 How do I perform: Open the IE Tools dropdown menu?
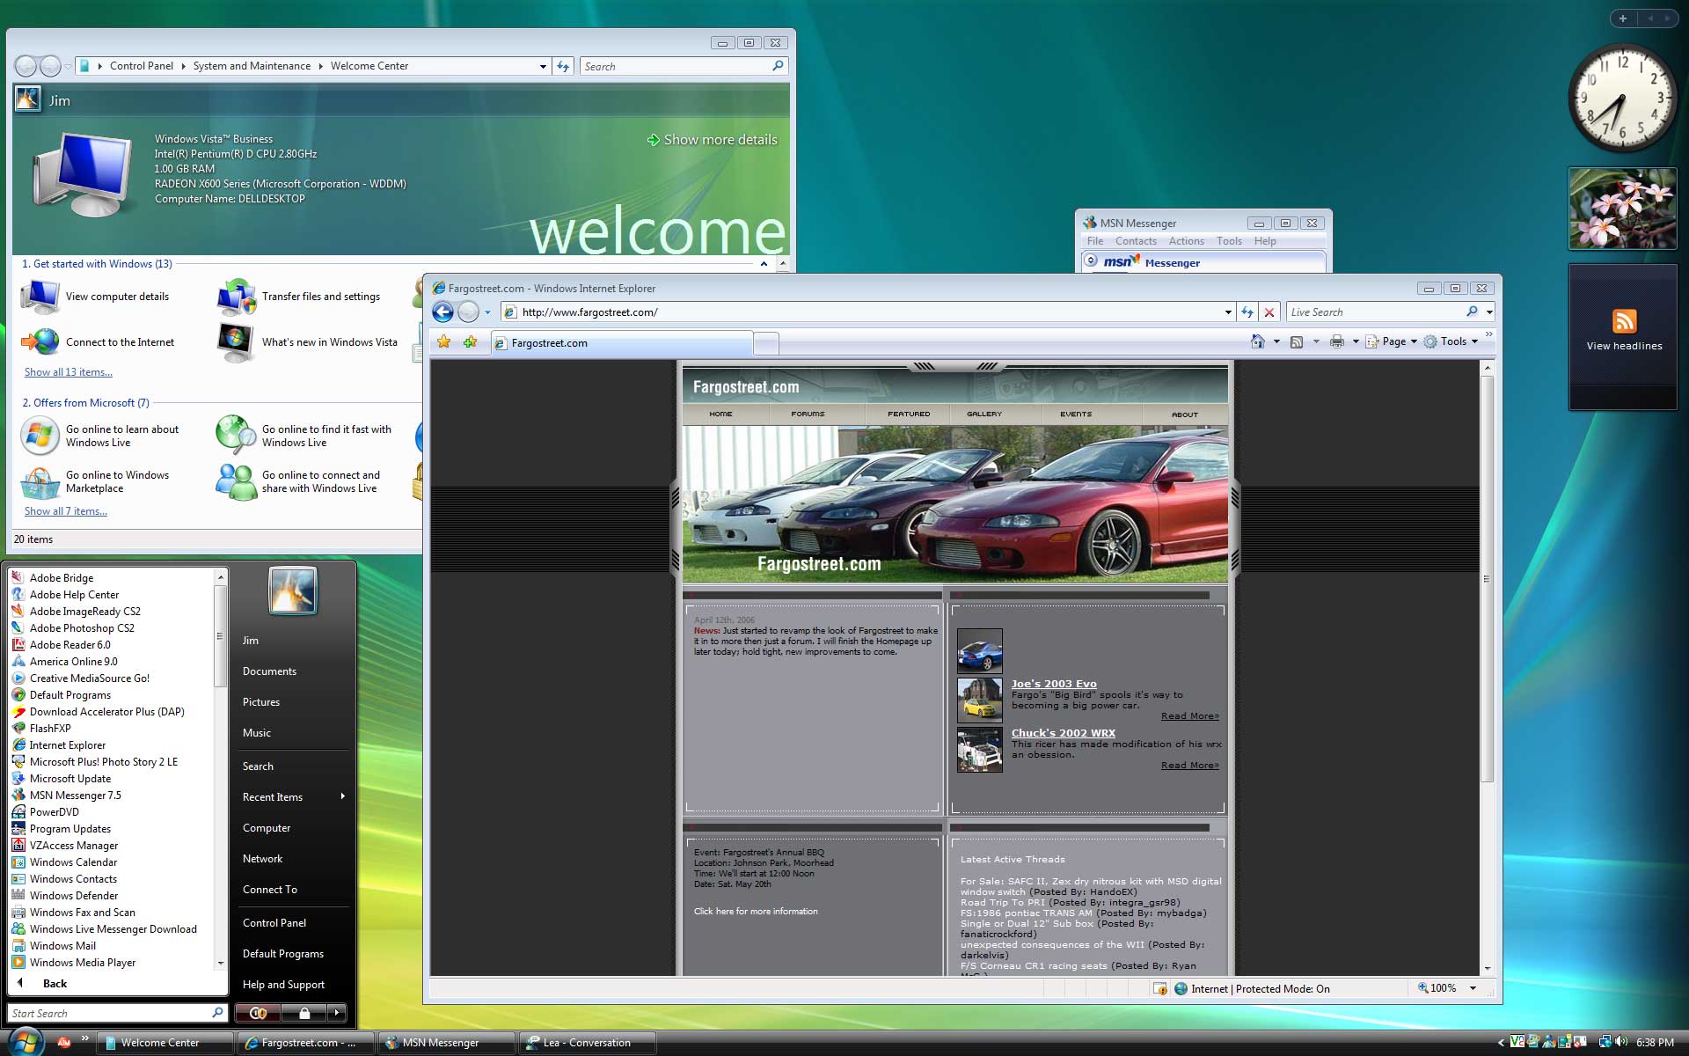pyautogui.click(x=1451, y=341)
